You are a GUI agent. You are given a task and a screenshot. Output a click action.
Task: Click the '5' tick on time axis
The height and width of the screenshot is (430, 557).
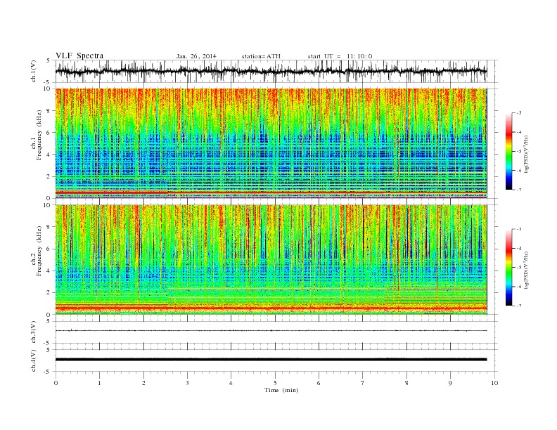pyautogui.click(x=275, y=383)
